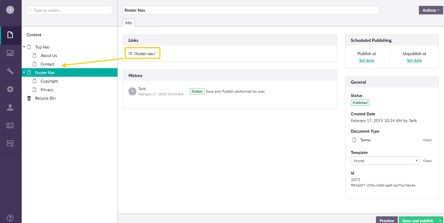The image size is (444, 223).
Task: Open the Developer gear icon
Action: point(10,89)
